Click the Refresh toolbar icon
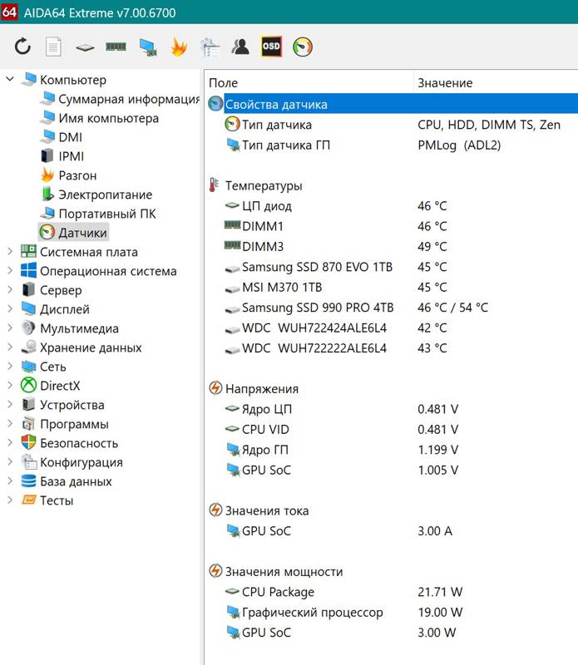 click(22, 47)
